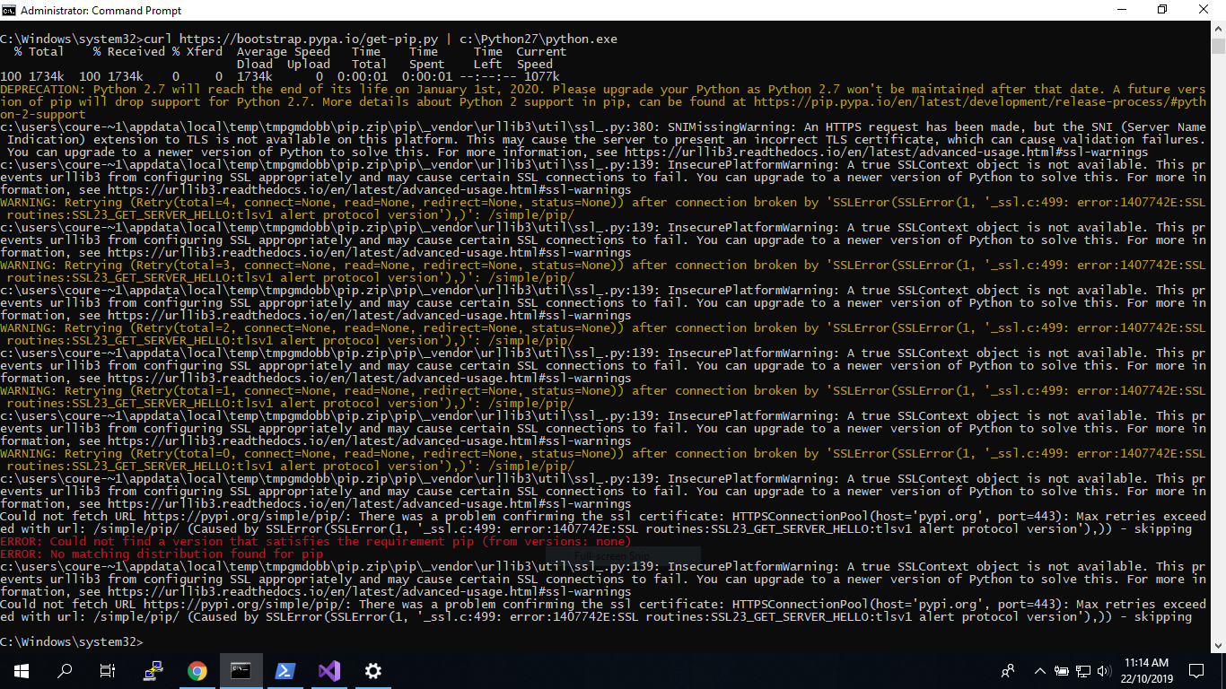The width and height of the screenshot is (1226, 689).
Task: Select the active Command Prompt taskbar icon
Action: pyautogui.click(x=241, y=670)
